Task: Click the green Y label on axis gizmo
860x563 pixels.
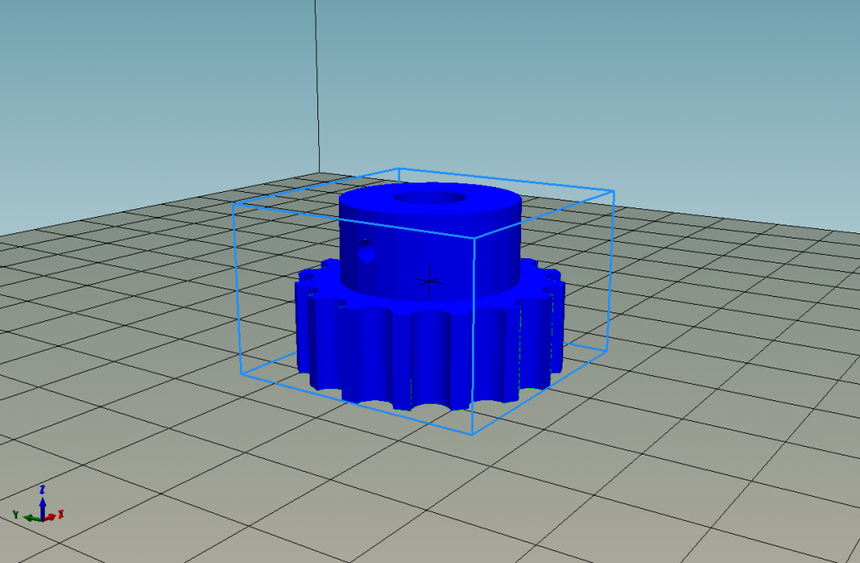Action: point(16,514)
